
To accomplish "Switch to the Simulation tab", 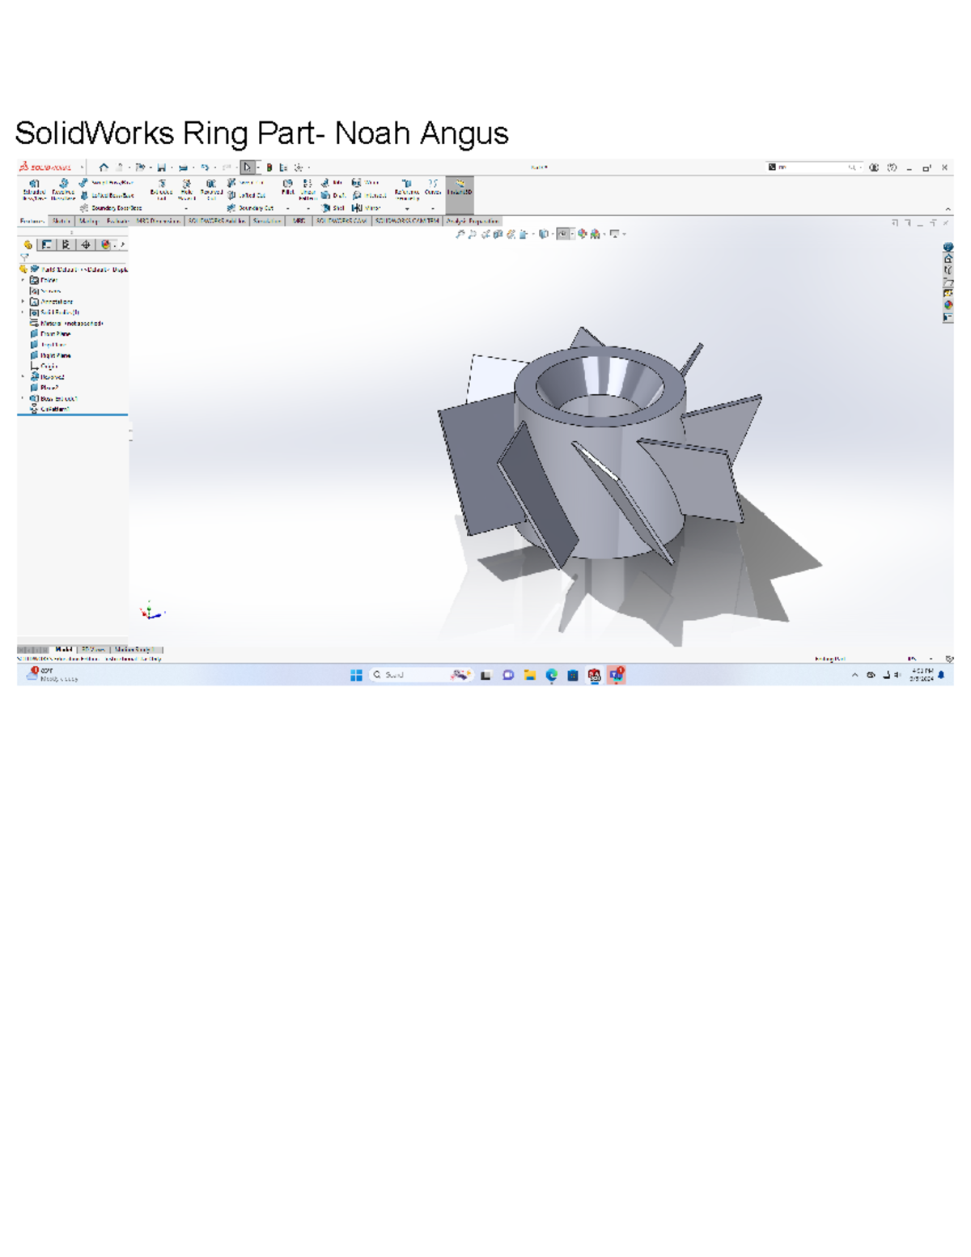I will 266,221.
